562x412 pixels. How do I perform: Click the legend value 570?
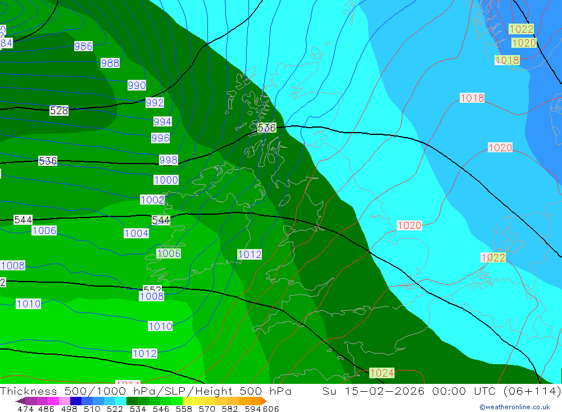coord(207,409)
